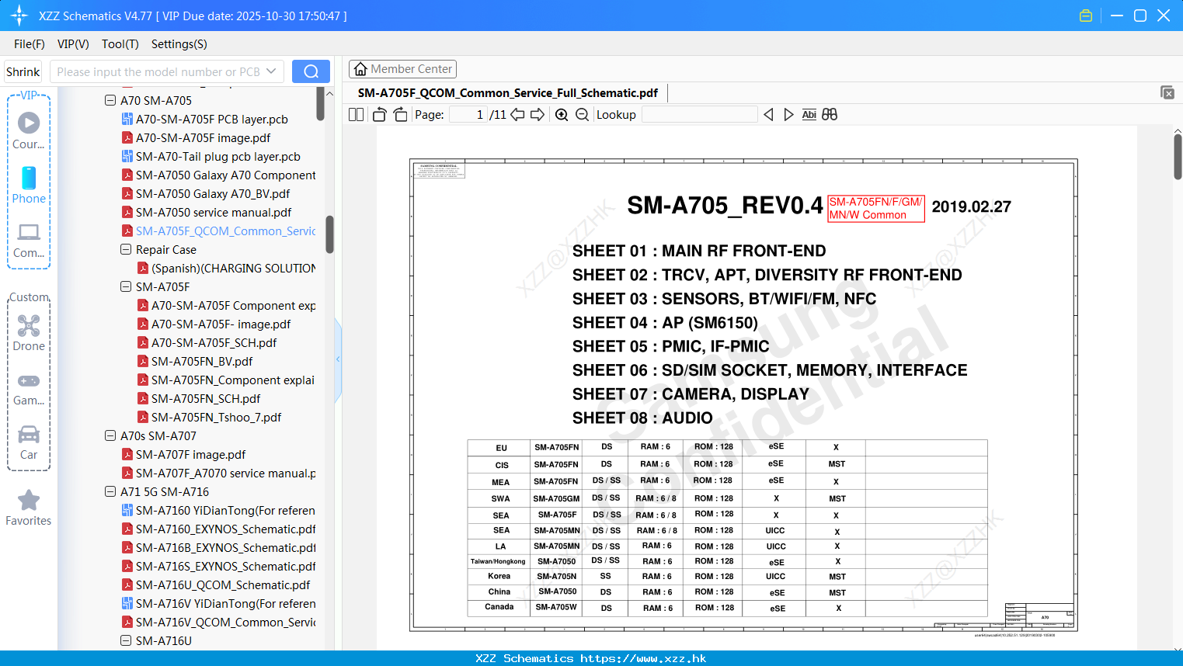Open the VIP(V) menu
1183x666 pixels.
[73, 44]
